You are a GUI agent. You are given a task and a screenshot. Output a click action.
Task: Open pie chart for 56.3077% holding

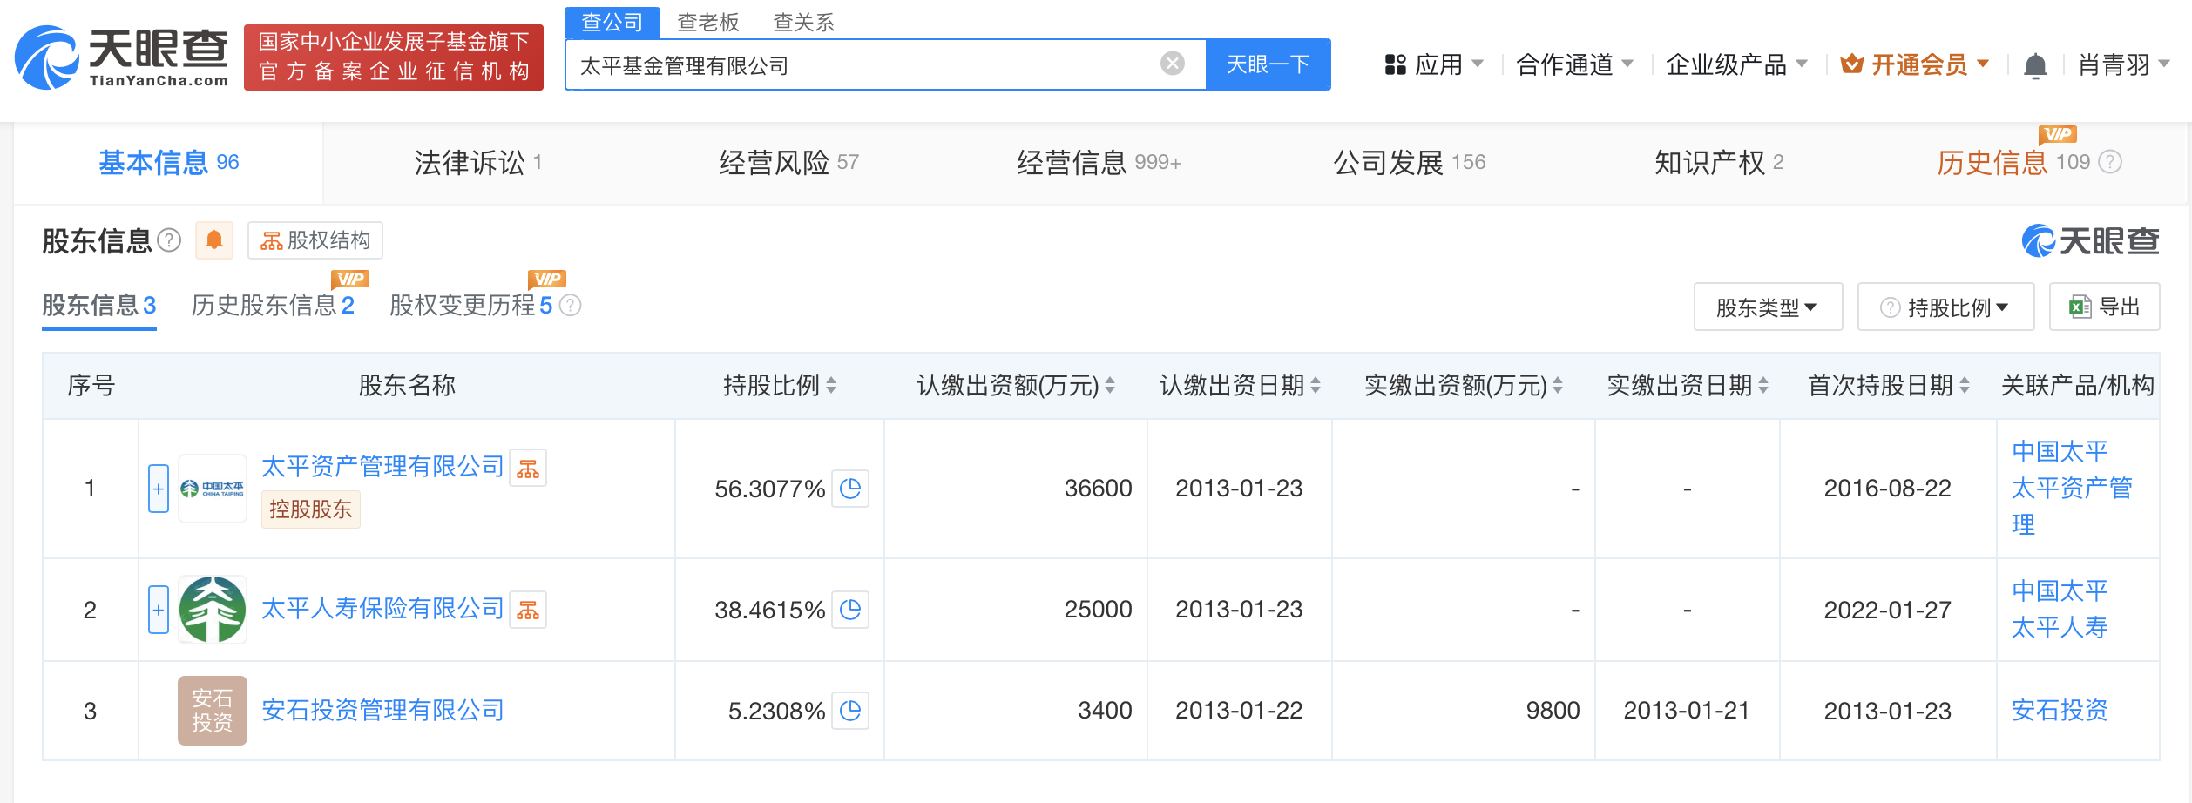point(850,489)
